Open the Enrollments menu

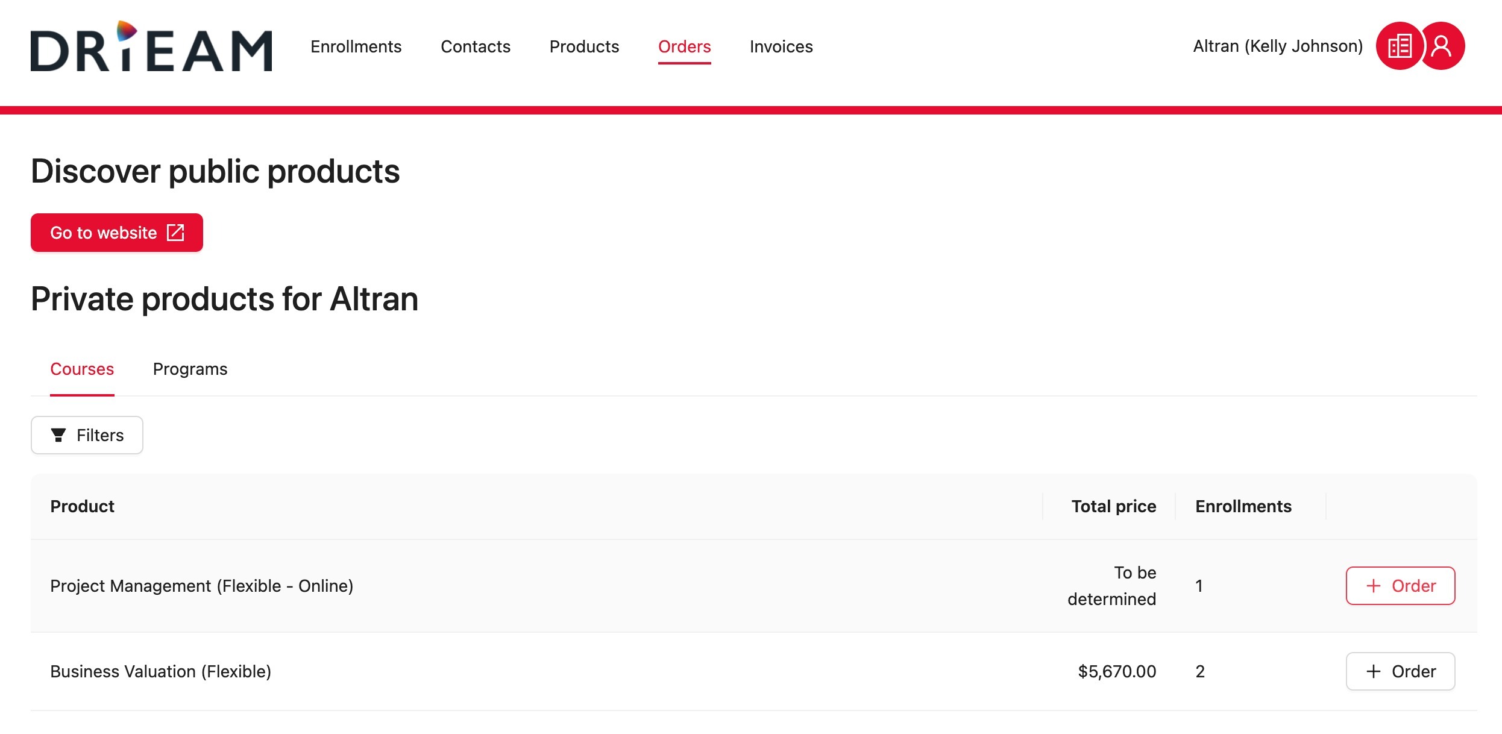(356, 46)
